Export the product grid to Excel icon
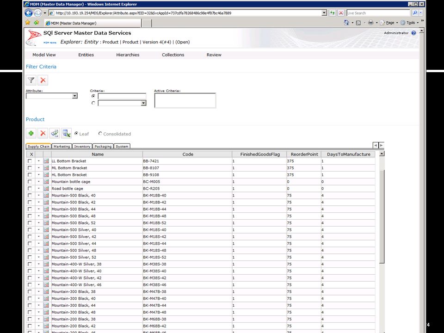This screenshot has width=444, height=333. tap(67, 133)
